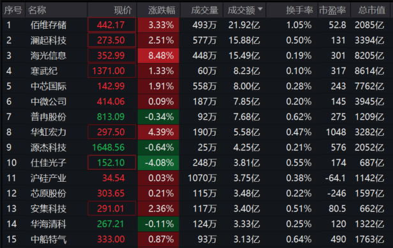The image size is (393, 248).
Task: Click the 8.48% change cell
Action: pos(158,55)
